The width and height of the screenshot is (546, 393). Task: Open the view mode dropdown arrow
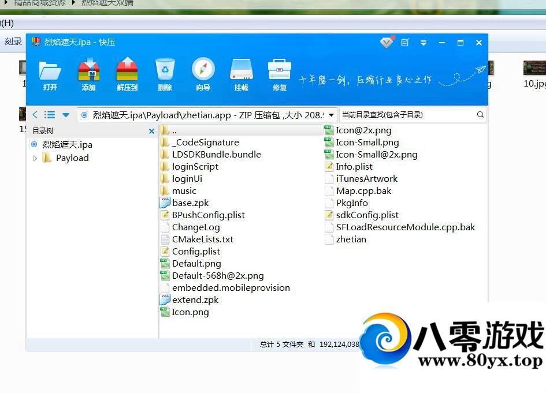pyautogui.click(x=66, y=115)
